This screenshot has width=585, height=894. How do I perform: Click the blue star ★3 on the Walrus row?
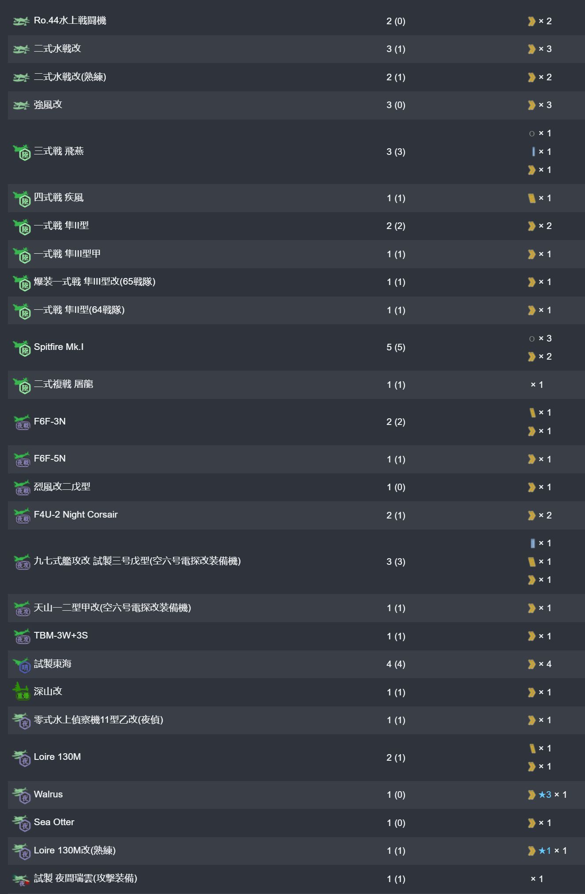(x=545, y=795)
